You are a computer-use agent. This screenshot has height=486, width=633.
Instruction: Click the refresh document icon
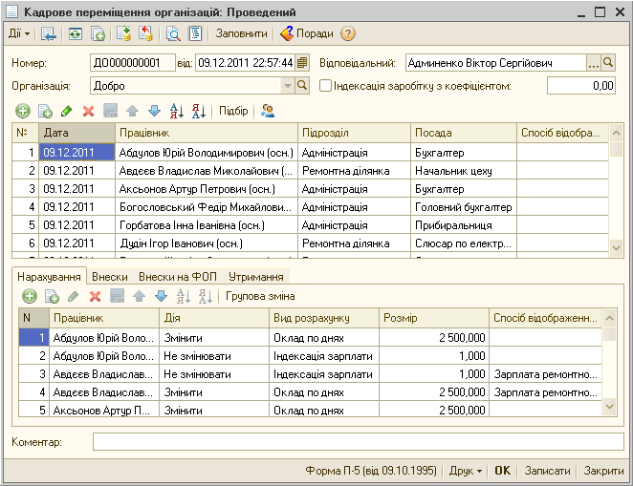[76, 33]
